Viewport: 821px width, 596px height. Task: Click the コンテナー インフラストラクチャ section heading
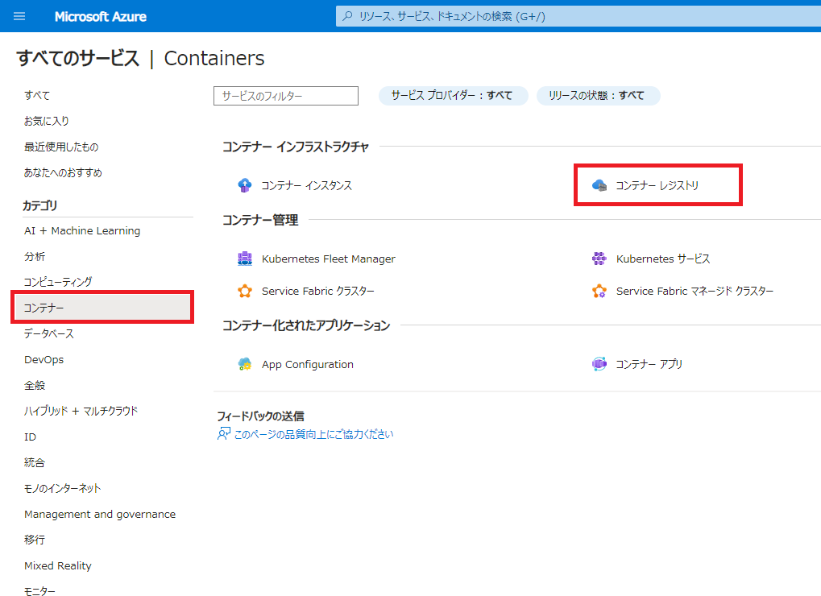(x=296, y=147)
